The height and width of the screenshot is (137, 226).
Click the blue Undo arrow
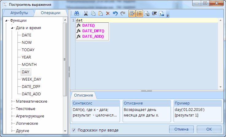(x=115, y=13)
